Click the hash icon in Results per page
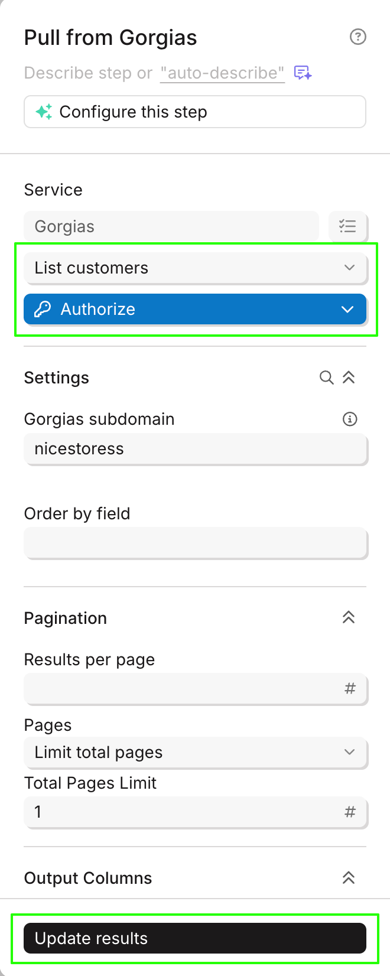Screen dimensions: 390x976 pyautogui.click(x=350, y=688)
